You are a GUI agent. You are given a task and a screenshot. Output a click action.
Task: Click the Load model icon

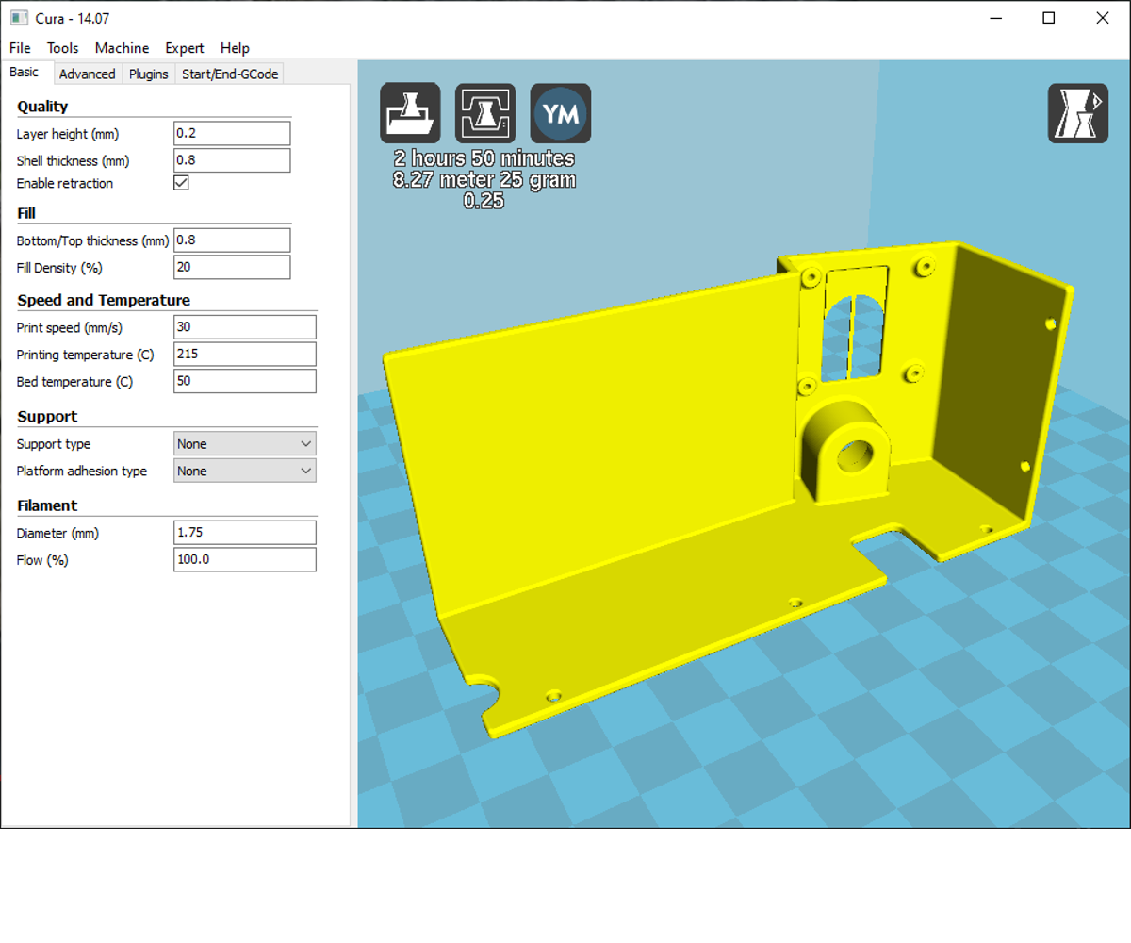coord(410,113)
